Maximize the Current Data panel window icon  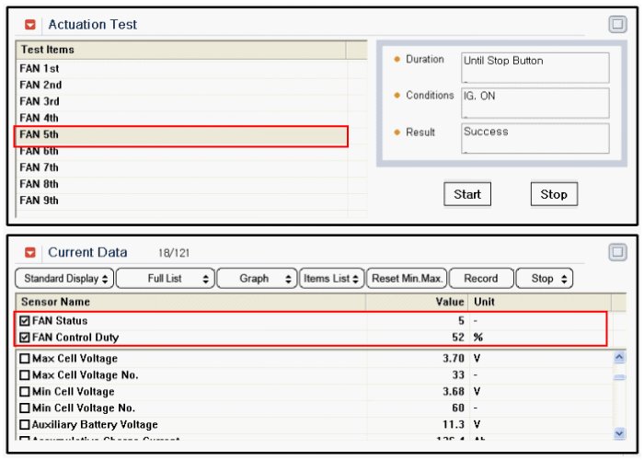coord(617,252)
